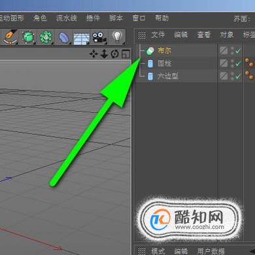This screenshot has width=255, height=255.
Task: Toggle the 六边型 object green checkmark
Action: tap(238, 76)
